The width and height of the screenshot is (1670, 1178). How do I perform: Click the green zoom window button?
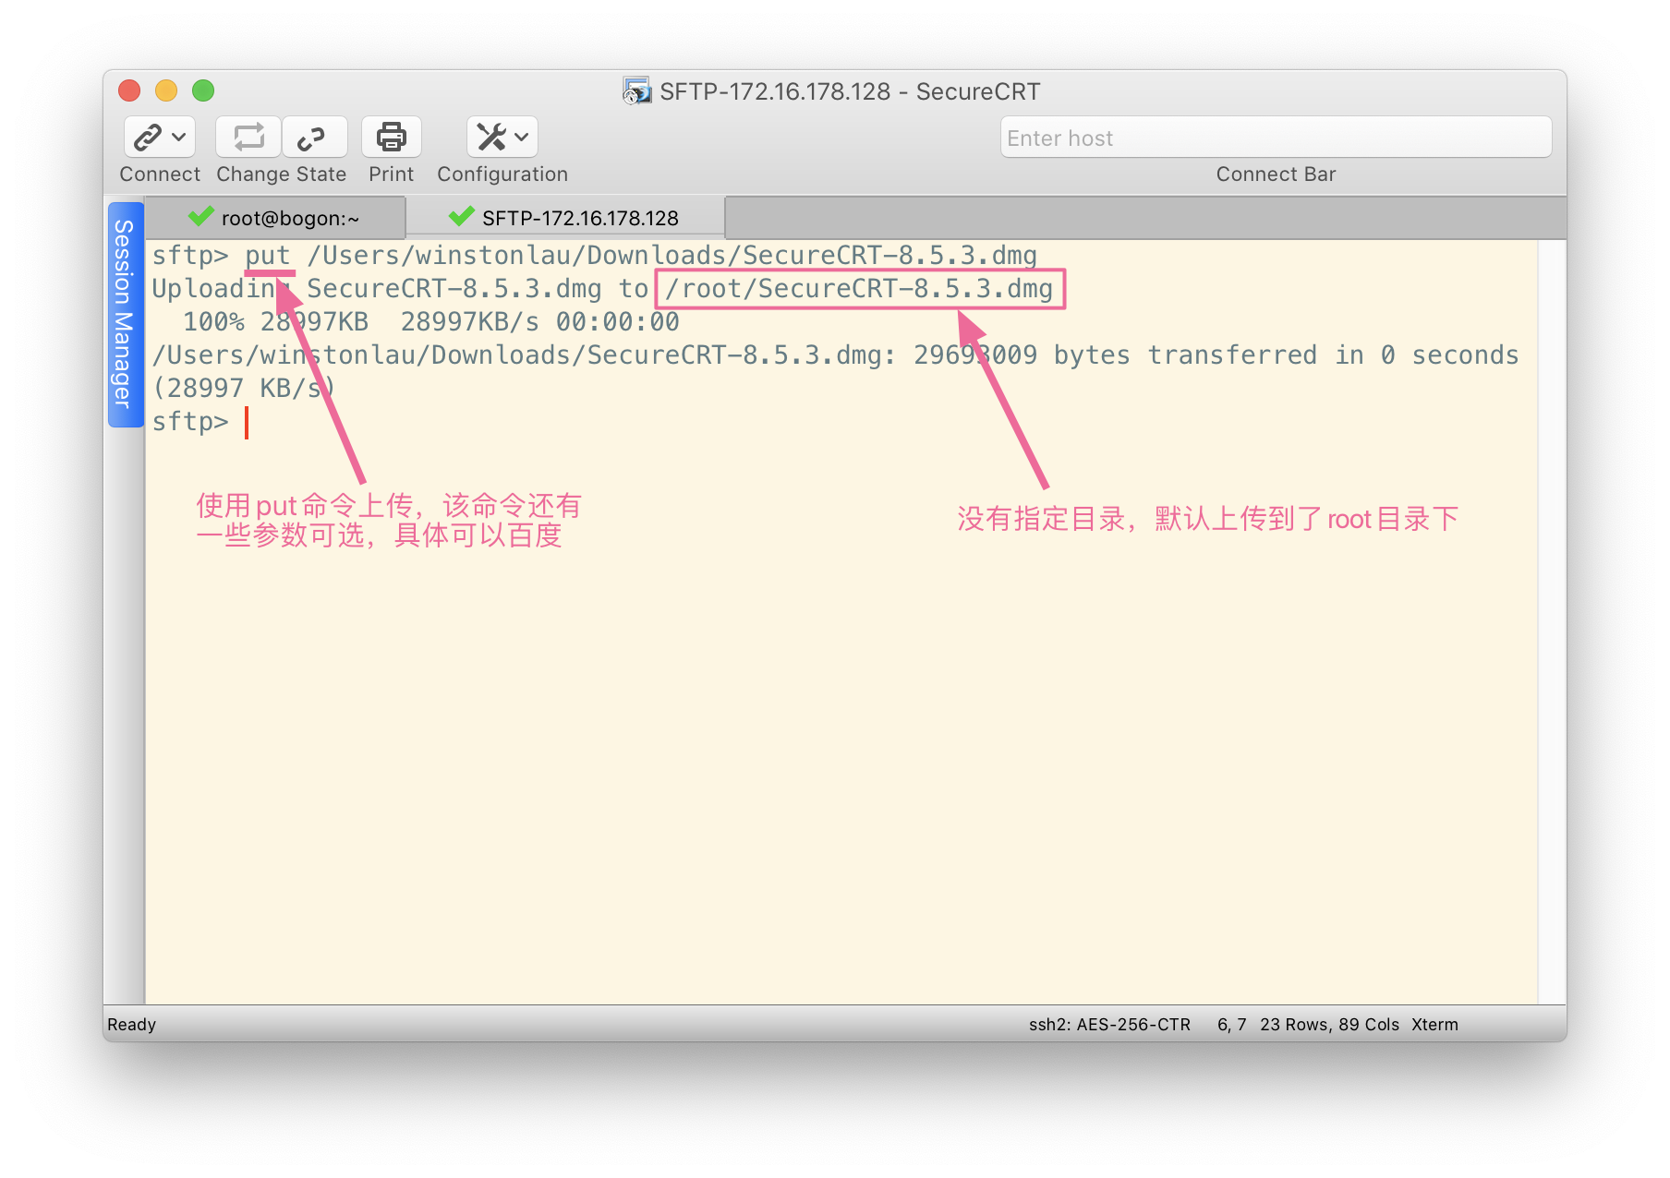pos(203,90)
